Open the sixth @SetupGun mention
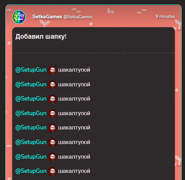This screenshot has width=185, height=180. coord(31,142)
